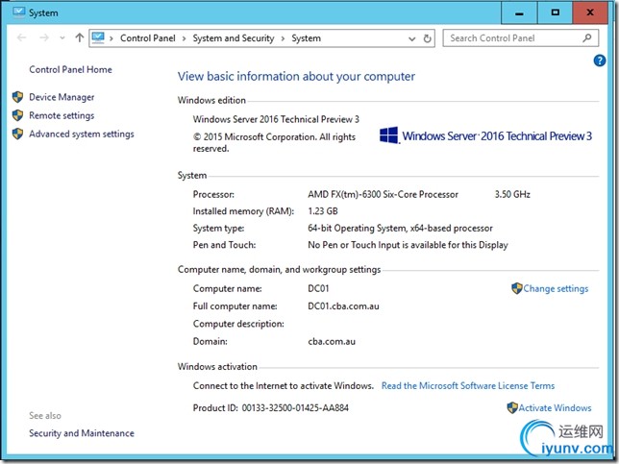Click the No Pen or Touch Input text
The image size is (619, 464).
click(408, 245)
